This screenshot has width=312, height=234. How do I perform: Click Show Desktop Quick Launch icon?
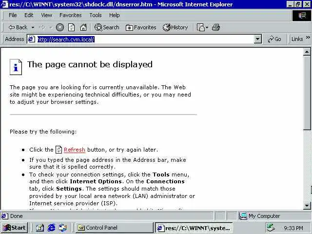pos(40,228)
